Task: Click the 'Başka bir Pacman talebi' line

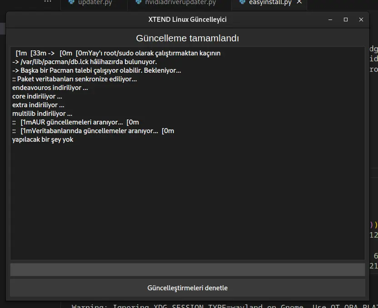Action: coord(97,70)
